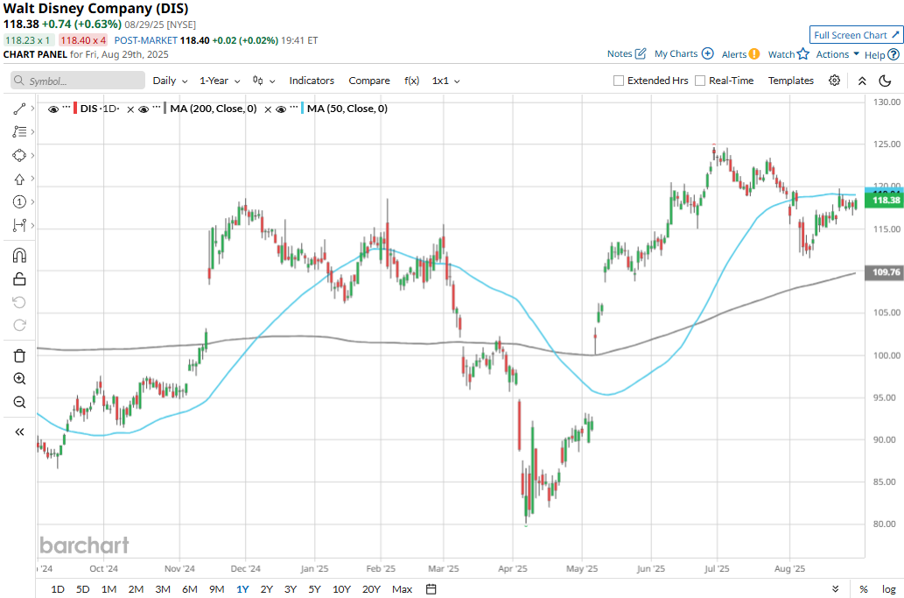Viewport: 904px width, 598px height.
Task: Open the Compare menu
Action: click(369, 81)
